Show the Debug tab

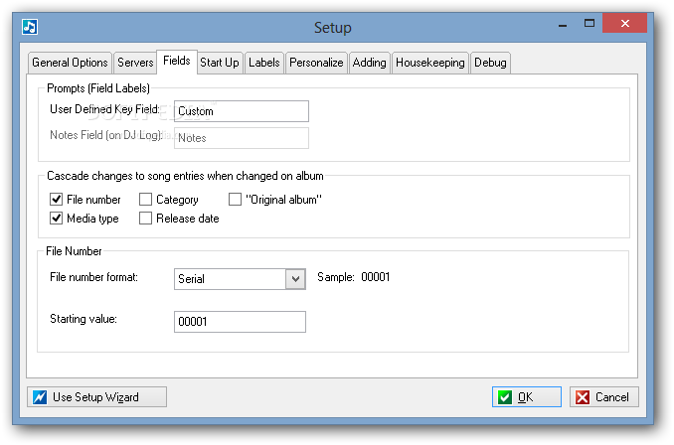[490, 63]
